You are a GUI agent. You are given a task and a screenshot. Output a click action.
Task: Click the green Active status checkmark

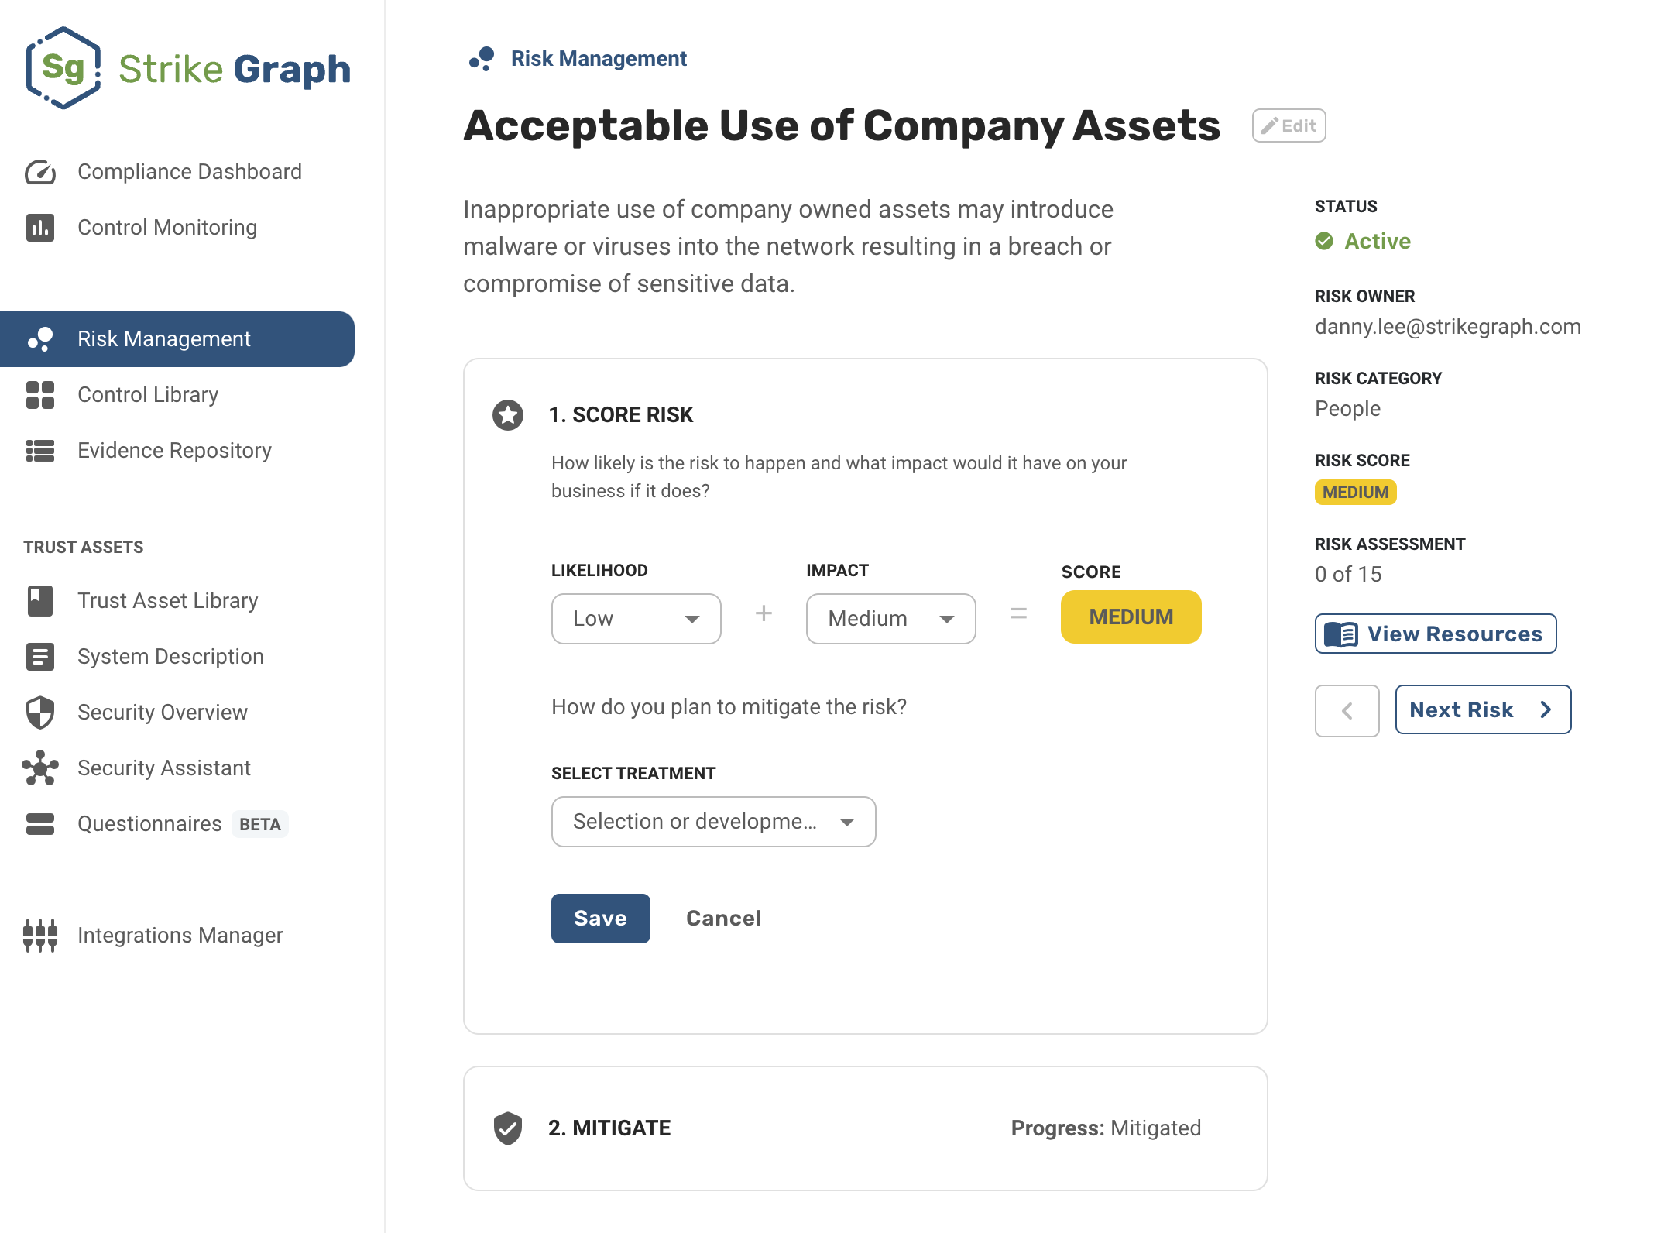(x=1325, y=241)
